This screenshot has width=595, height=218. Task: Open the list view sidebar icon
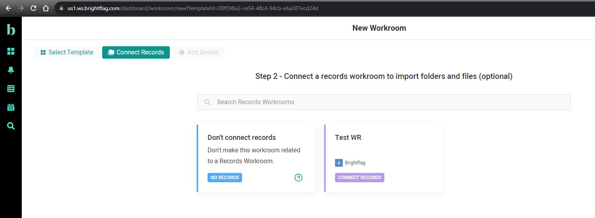point(11,89)
